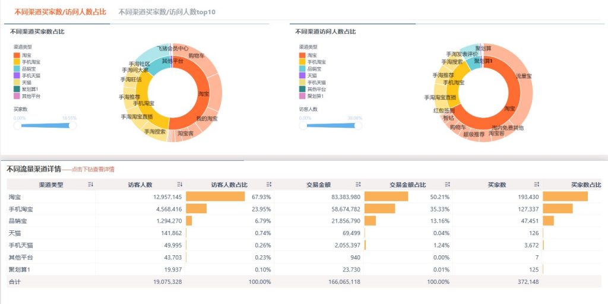Click visitor count cell 12,957,145
Viewport: 608px width, 304px height.
(167, 197)
